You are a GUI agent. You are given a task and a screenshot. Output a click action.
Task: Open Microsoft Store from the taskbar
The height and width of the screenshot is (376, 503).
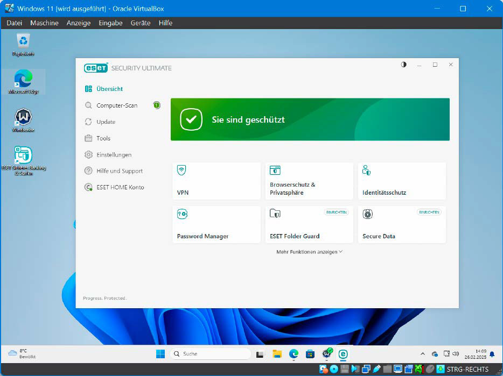coord(310,354)
